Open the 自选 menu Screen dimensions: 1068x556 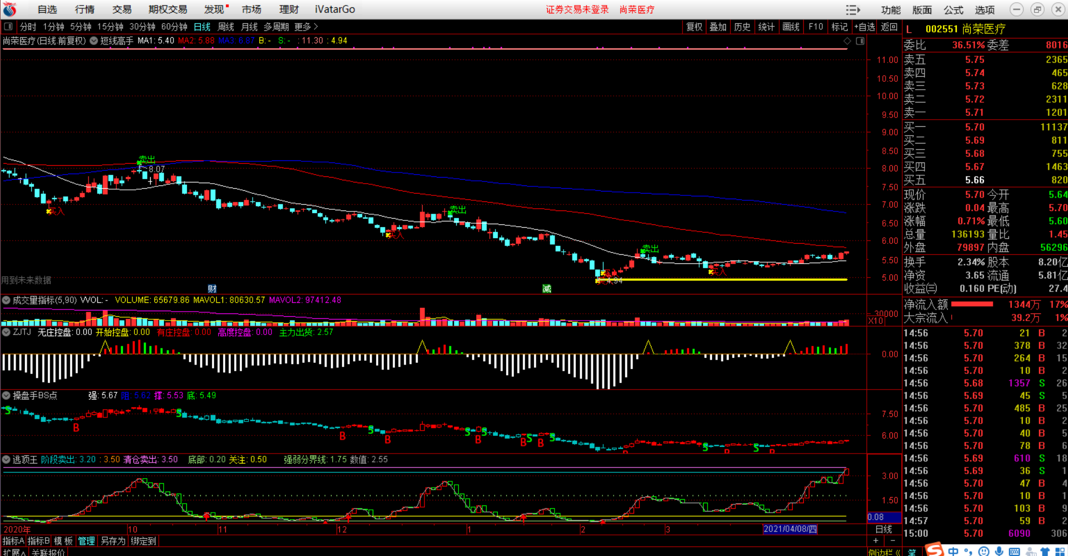[x=47, y=9]
